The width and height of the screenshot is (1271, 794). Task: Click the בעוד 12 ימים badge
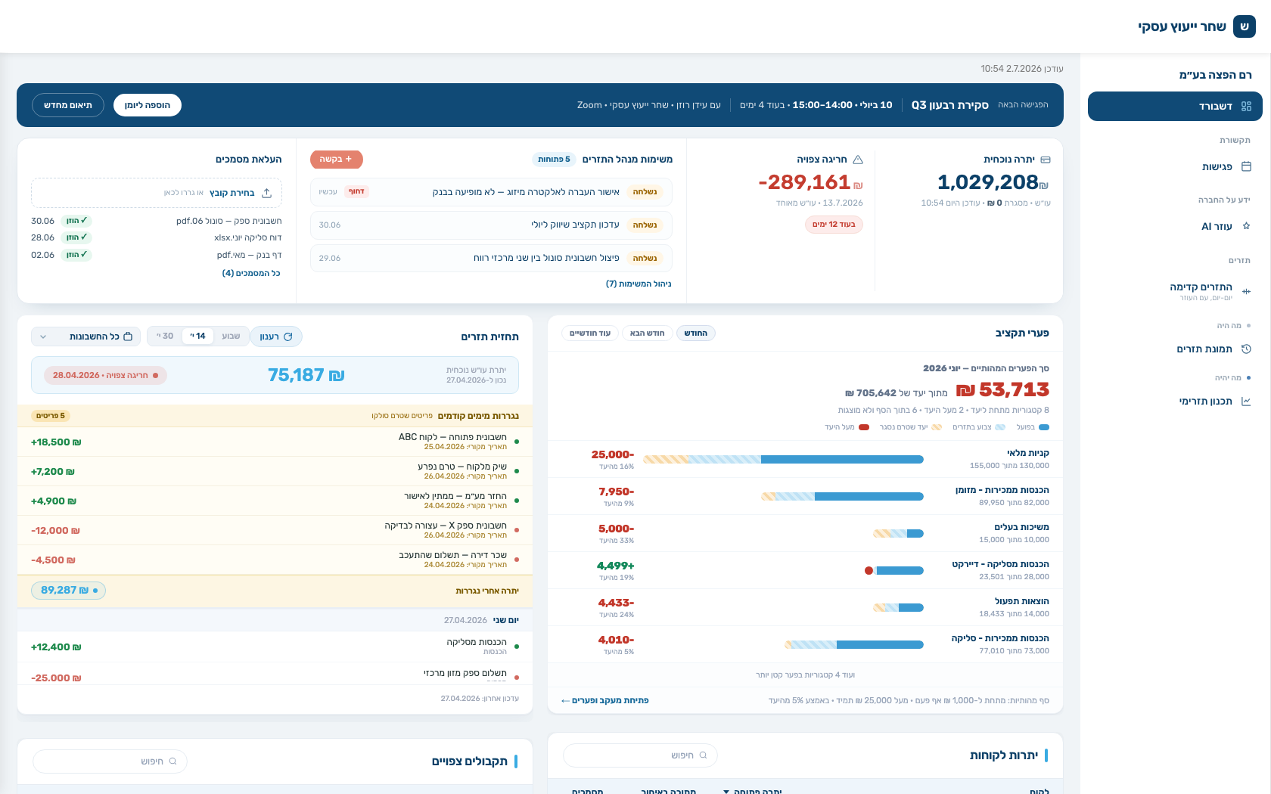pos(834,225)
